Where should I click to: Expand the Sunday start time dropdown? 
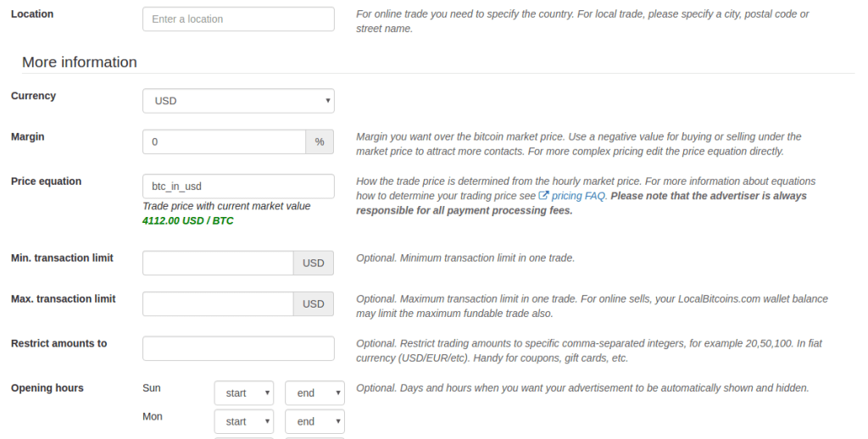(x=243, y=393)
